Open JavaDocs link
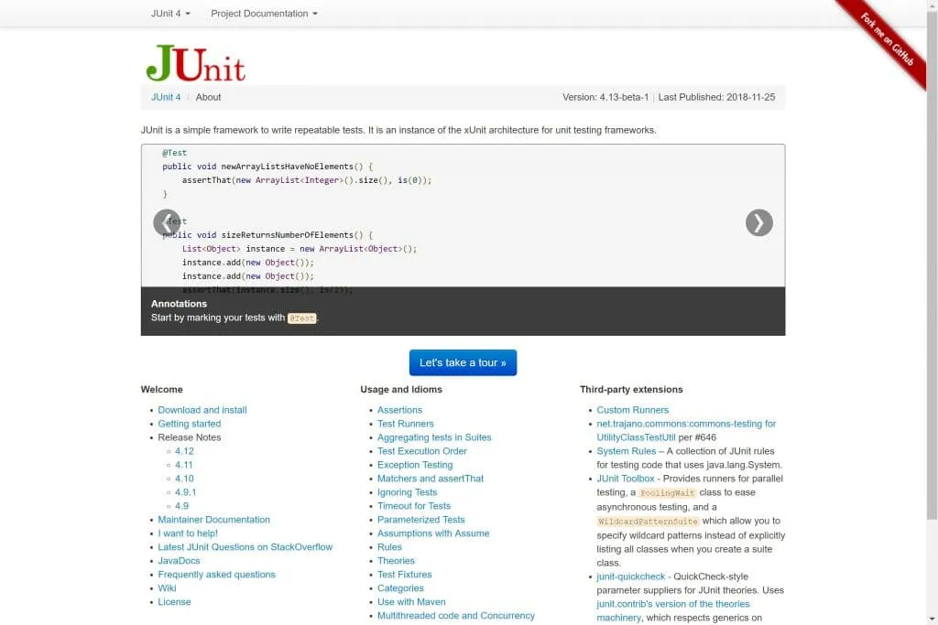 tap(179, 561)
